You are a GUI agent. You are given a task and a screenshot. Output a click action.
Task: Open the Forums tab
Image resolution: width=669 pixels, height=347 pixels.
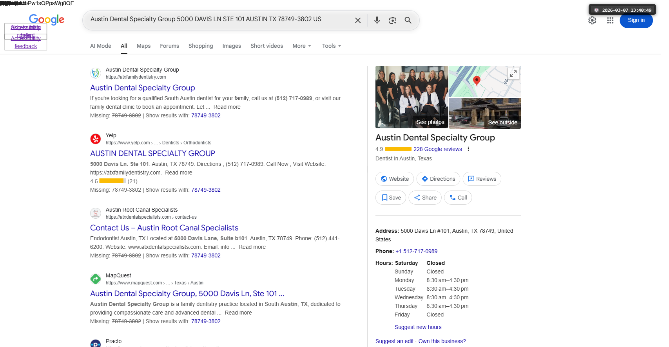pyautogui.click(x=169, y=46)
